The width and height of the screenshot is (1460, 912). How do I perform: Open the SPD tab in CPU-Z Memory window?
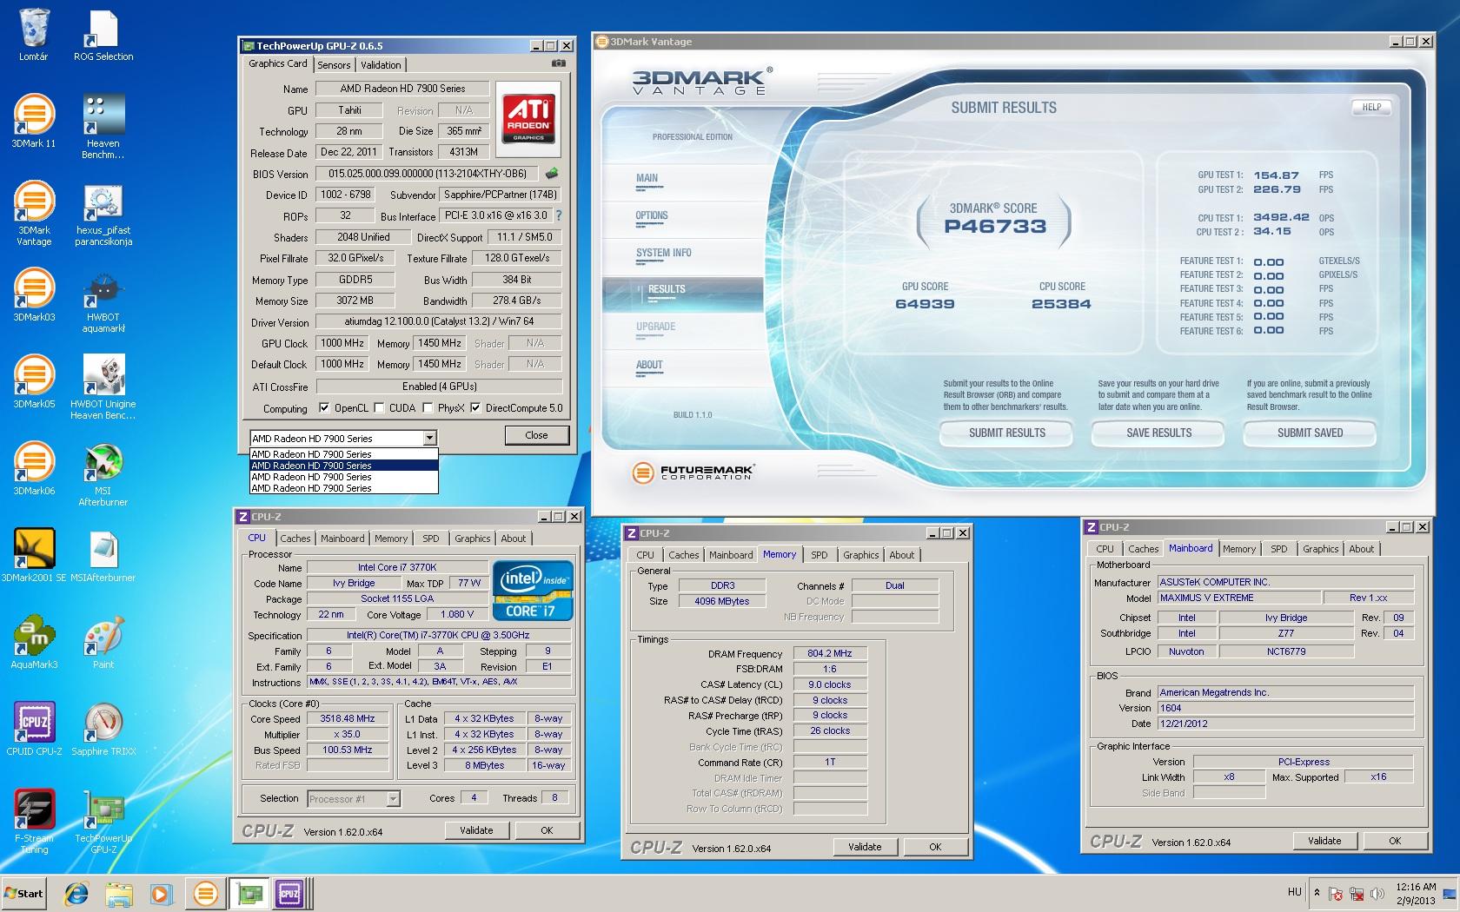tap(820, 555)
